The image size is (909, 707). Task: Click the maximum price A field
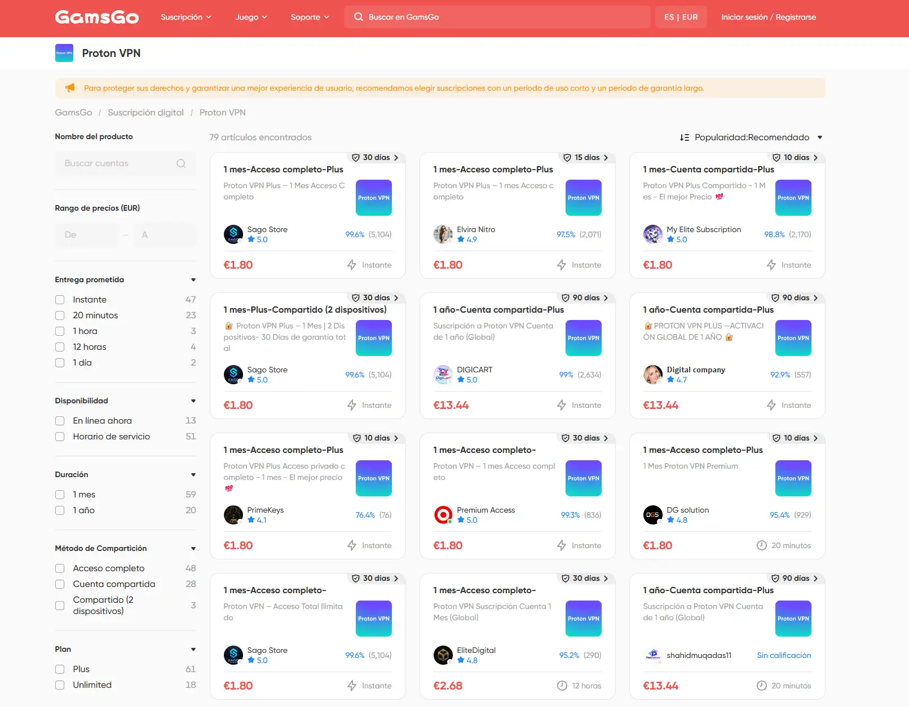coord(165,235)
